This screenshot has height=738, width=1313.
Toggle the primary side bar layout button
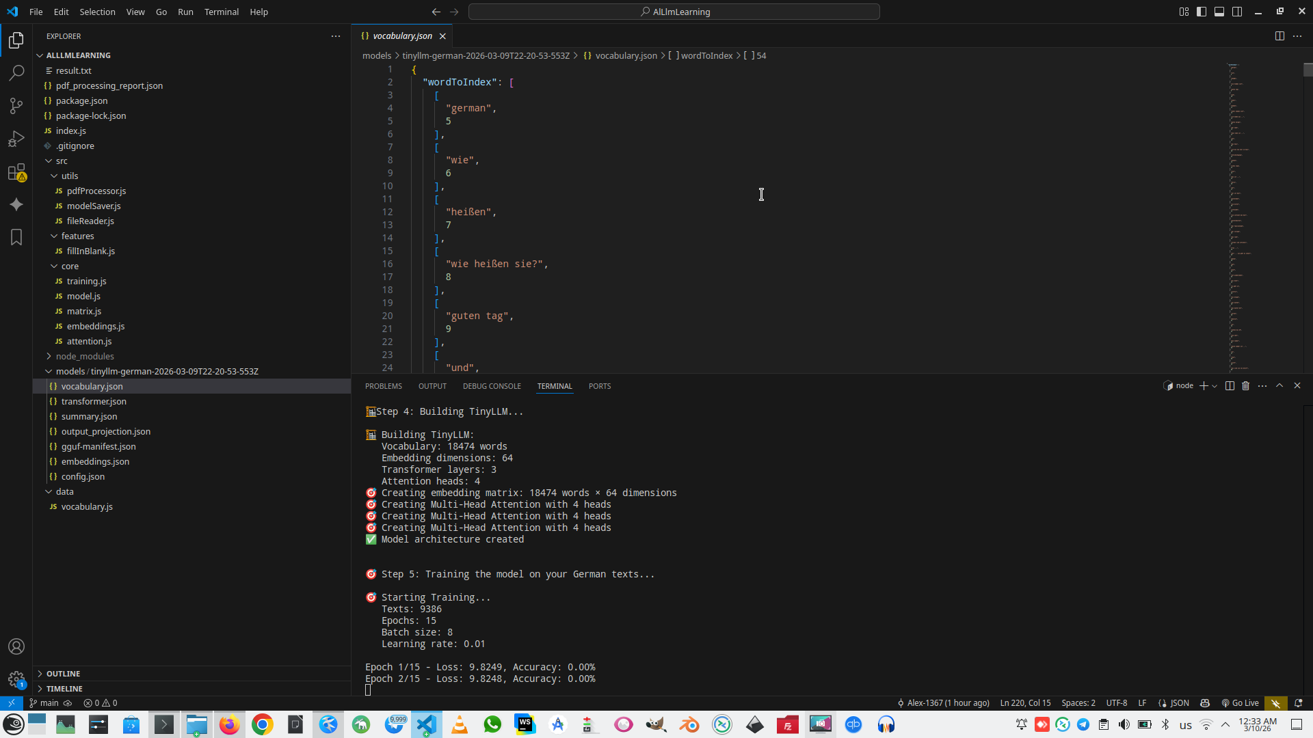tap(1202, 12)
